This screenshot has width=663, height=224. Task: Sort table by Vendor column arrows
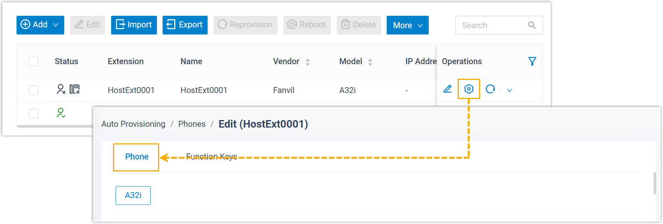coord(307,62)
